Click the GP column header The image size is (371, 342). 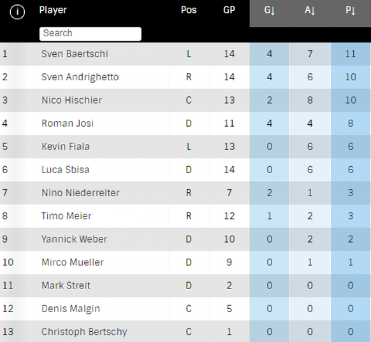click(229, 10)
